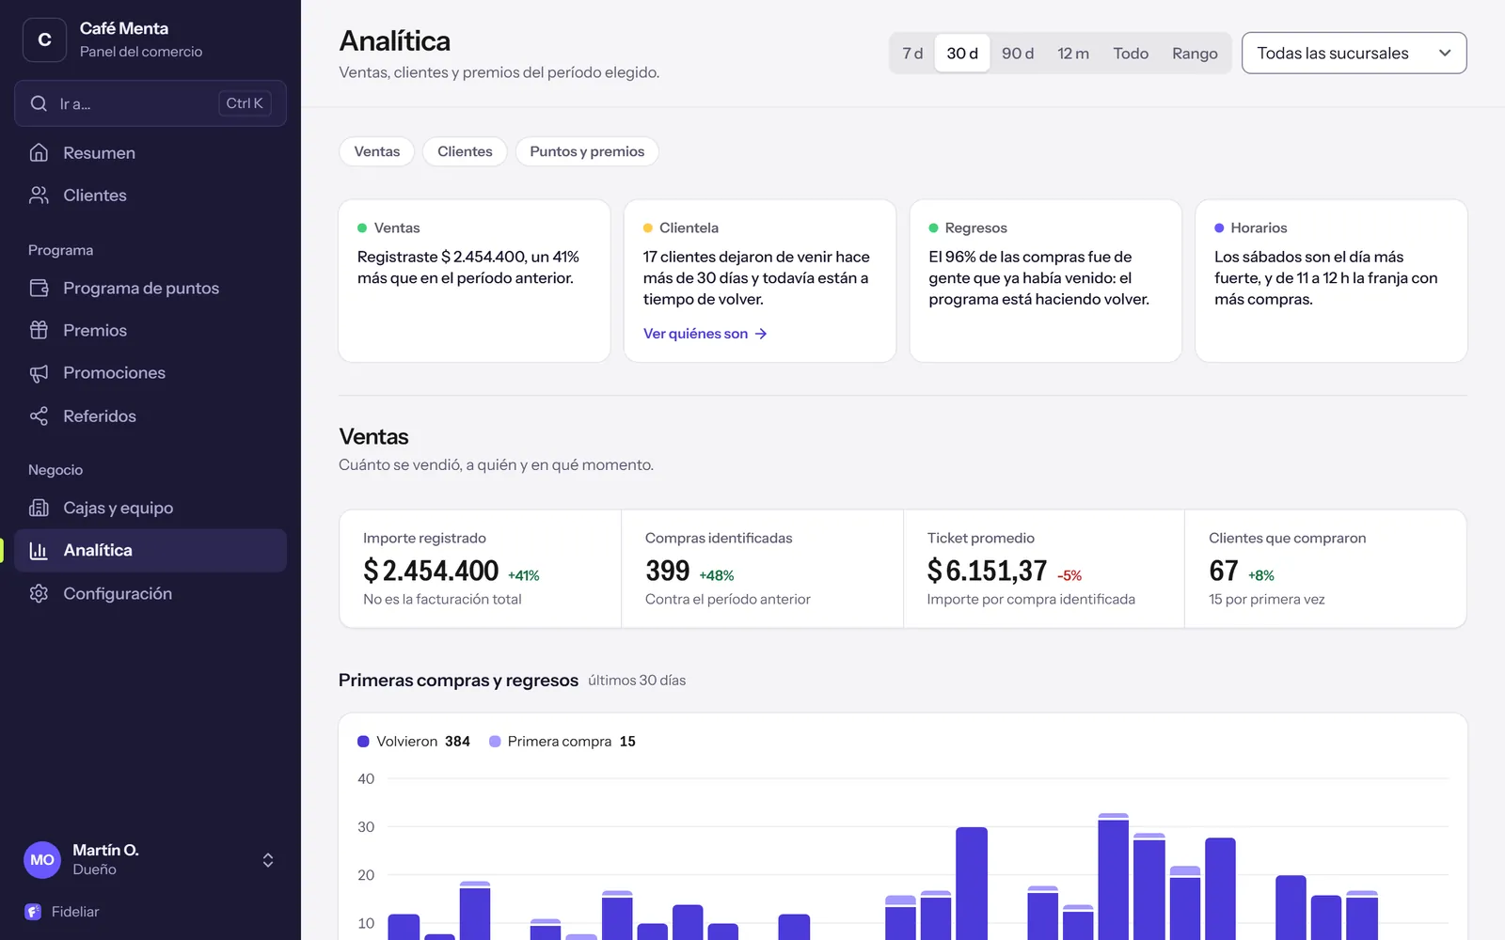Viewport: 1505px width, 940px height.
Task: Jump to the Clientes section chip
Action: pos(465,151)
